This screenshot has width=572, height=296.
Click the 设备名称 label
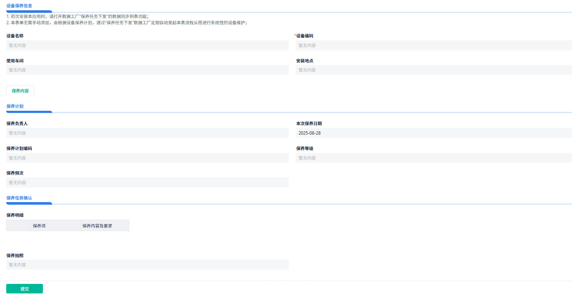point(15,36)
